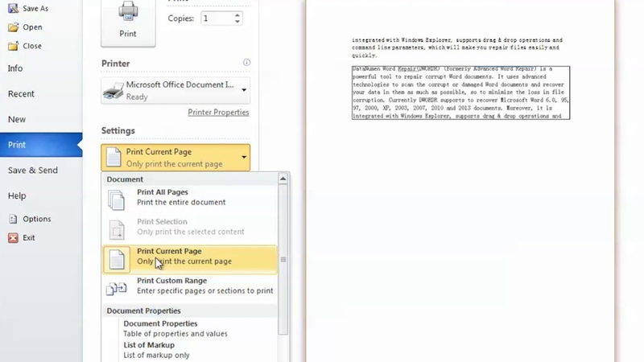Click the Open folder icon
Image resolution: width=644 pixels, height=362 pixels.
13,27
